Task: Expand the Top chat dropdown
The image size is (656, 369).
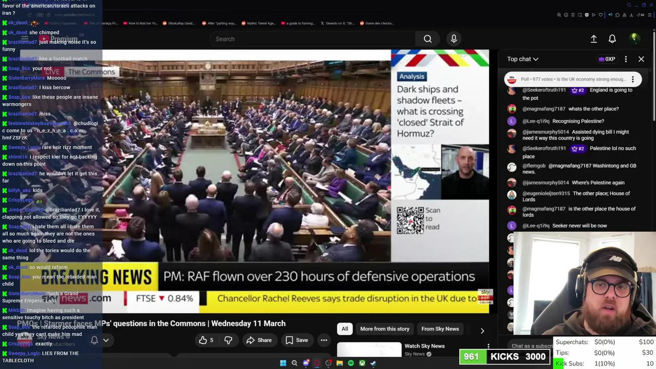Action: coord(523,59)
